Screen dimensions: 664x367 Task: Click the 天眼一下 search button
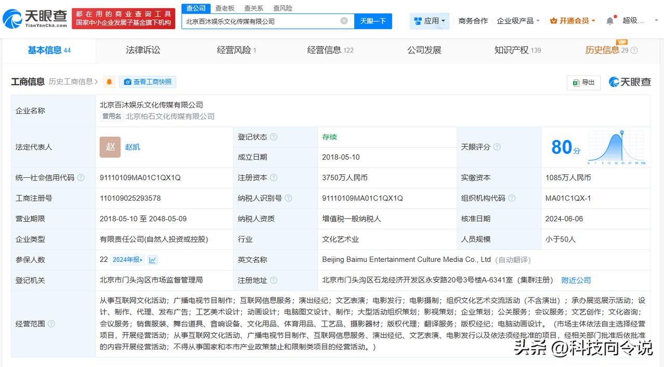373,21
